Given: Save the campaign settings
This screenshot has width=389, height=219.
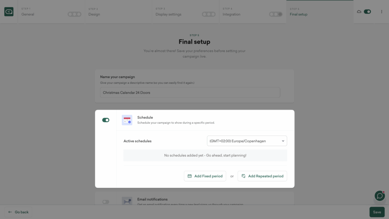Looking at the screenshot, I should tap(377, 212).
